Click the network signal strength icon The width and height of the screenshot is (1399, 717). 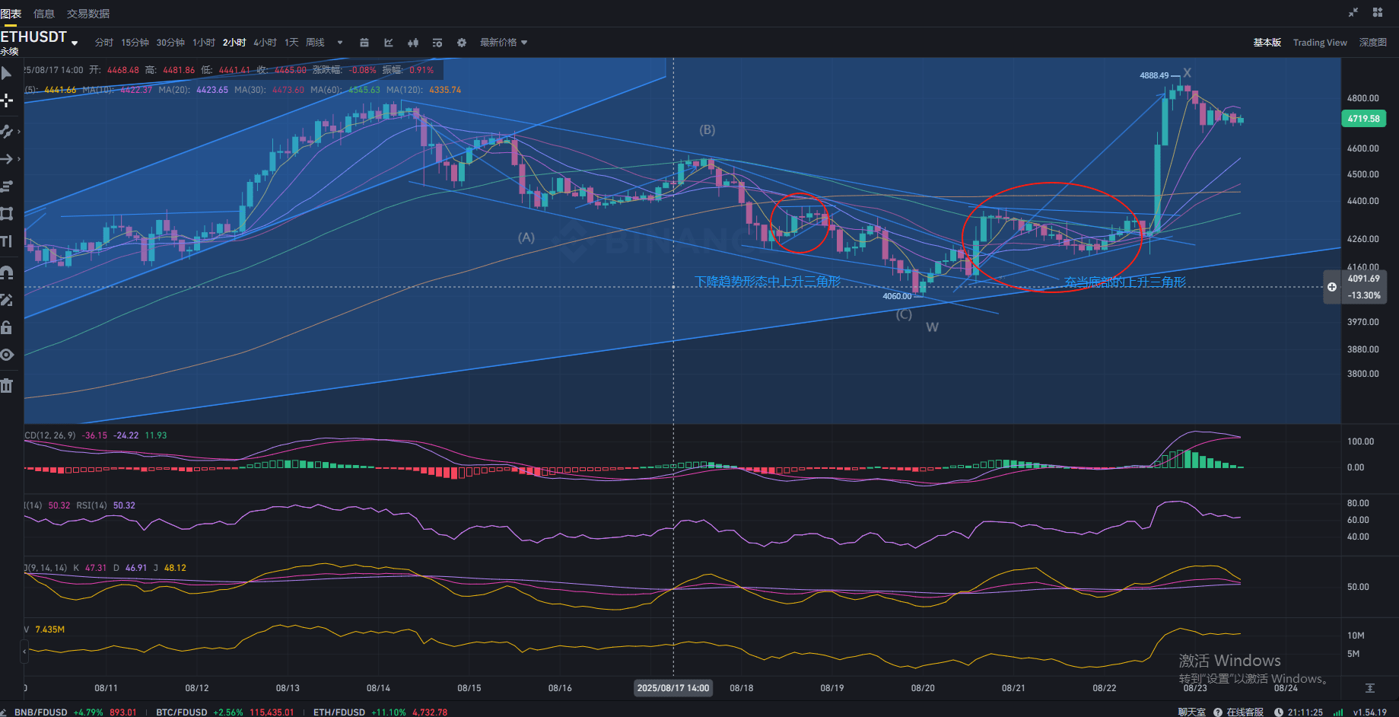pos(1338,712)
